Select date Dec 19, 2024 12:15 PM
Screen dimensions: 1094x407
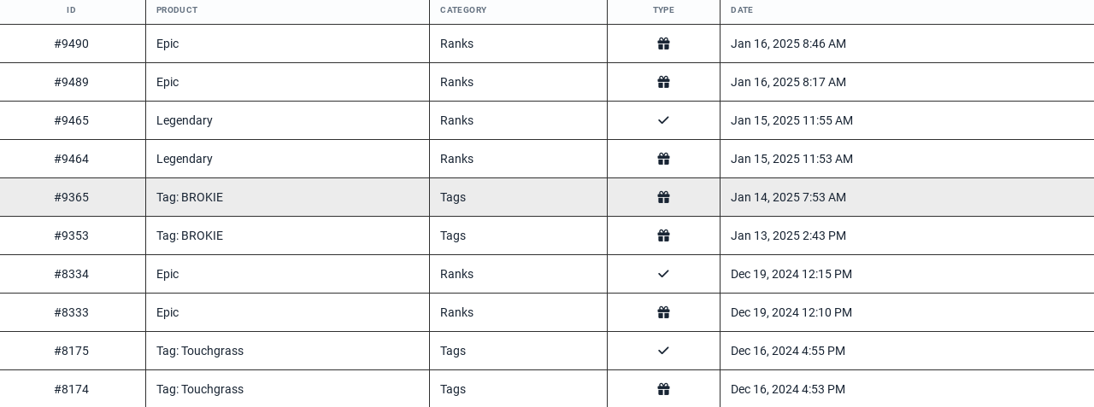pos(791,274)
